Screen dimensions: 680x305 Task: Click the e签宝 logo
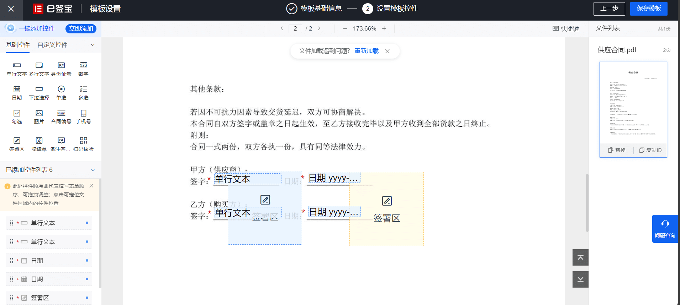tap(53, 9)
